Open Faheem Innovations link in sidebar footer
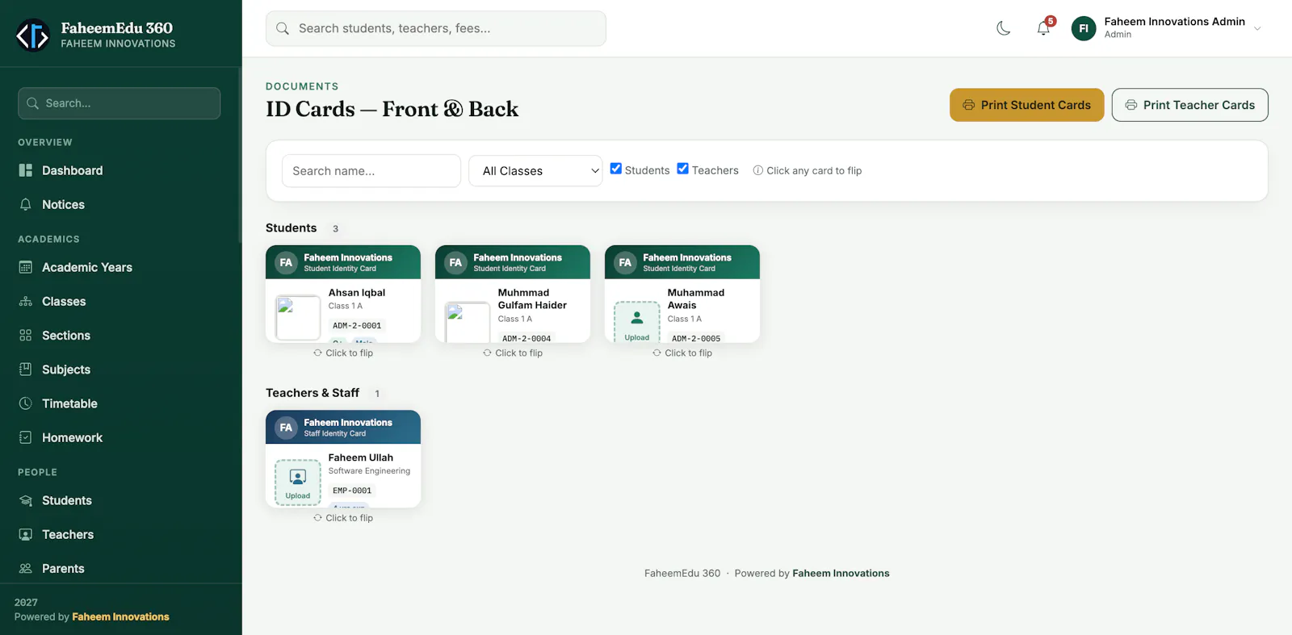This screenshot has width=1292, height=635. [x=120, y=616]
